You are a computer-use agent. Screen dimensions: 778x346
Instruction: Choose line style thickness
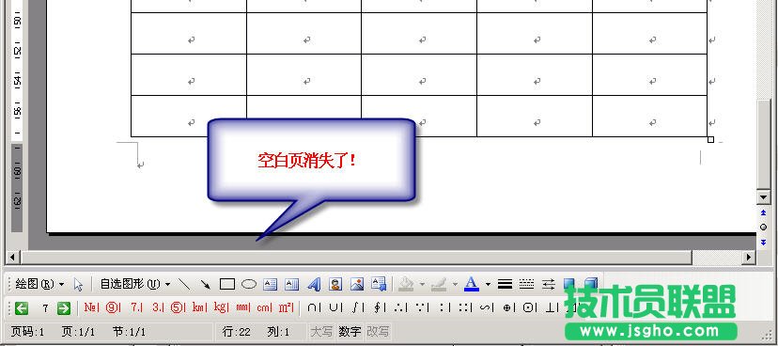click(505, 285)
